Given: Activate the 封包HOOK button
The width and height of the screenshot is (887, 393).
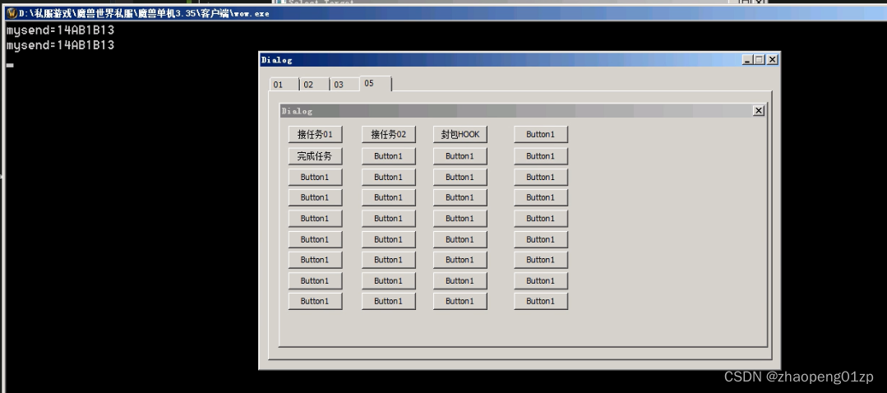Looking at the screenshot, I should 460,135.
